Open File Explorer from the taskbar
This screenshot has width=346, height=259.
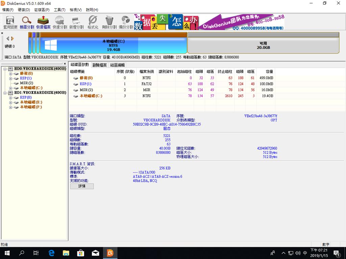click(66, 253)
